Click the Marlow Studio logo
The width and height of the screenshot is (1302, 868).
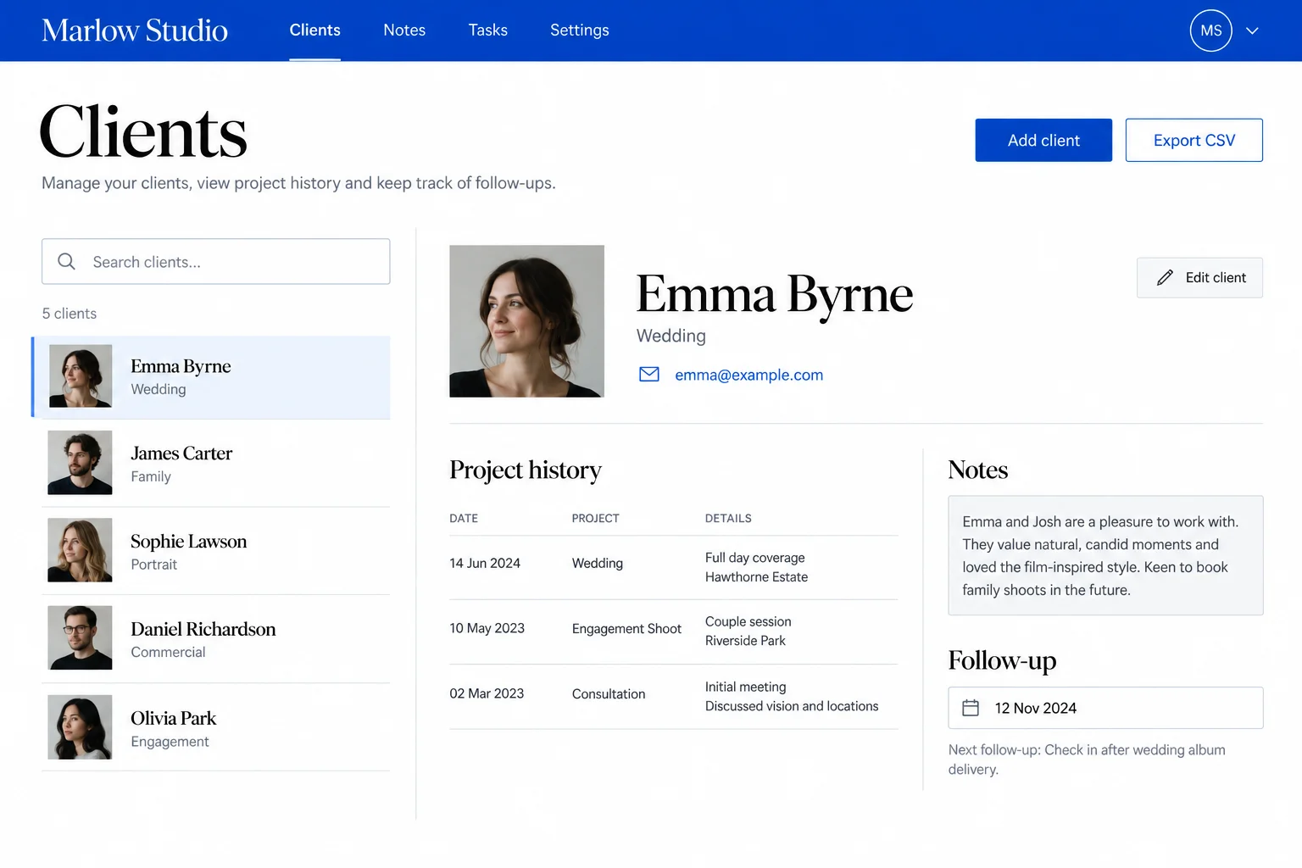click(x=135, y=31)
